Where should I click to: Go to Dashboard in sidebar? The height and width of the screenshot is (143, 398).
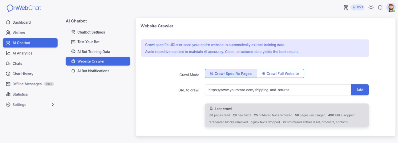(x=30, y=22)
